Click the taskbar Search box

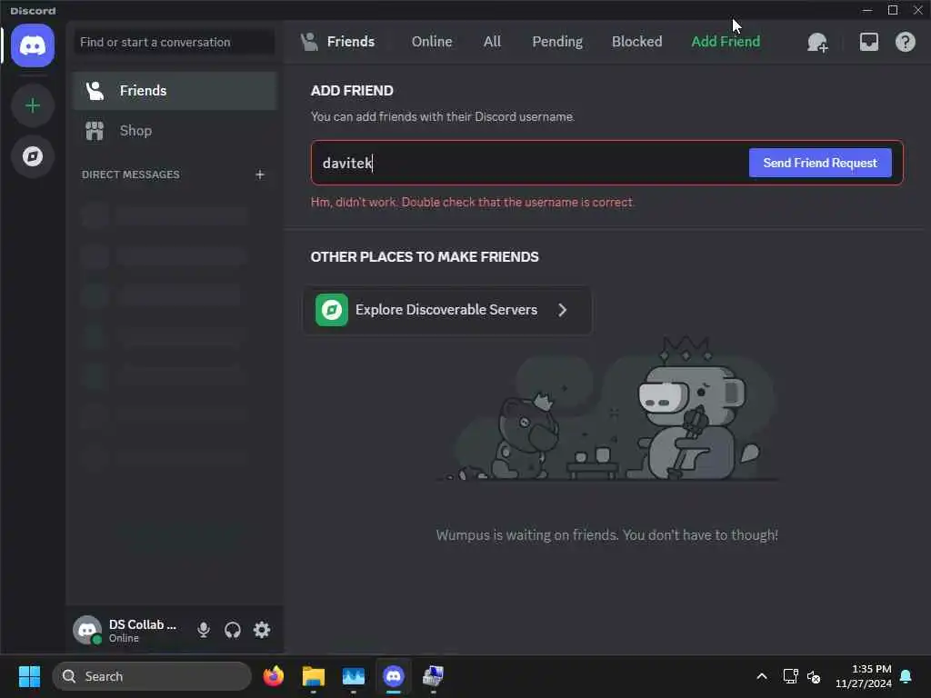tap(152, 676)
